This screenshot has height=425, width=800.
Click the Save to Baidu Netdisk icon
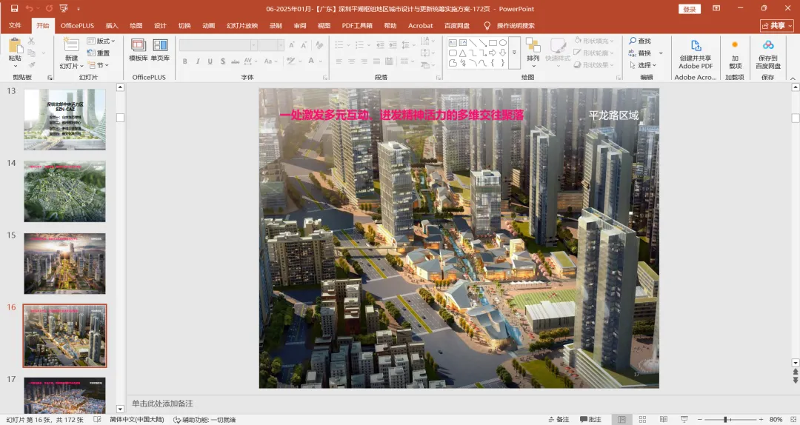(768, 45)
